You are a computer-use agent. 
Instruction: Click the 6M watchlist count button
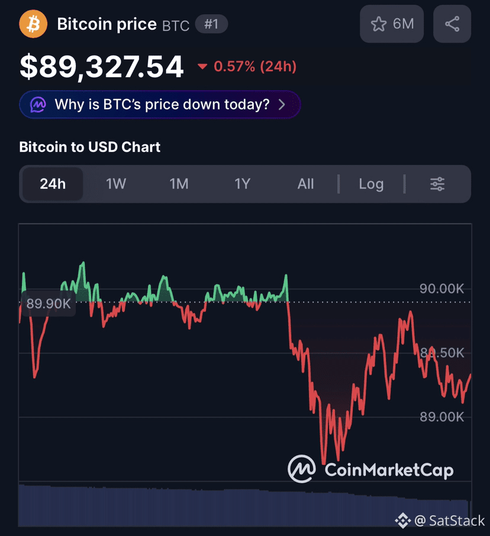point(392,24)
